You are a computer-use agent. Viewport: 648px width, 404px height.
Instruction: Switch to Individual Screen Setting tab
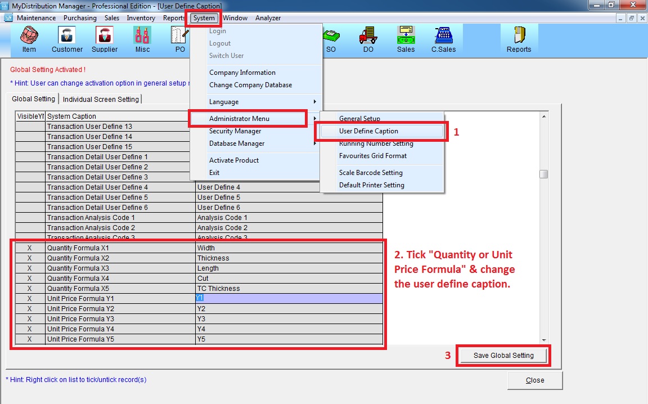(101, 100)
